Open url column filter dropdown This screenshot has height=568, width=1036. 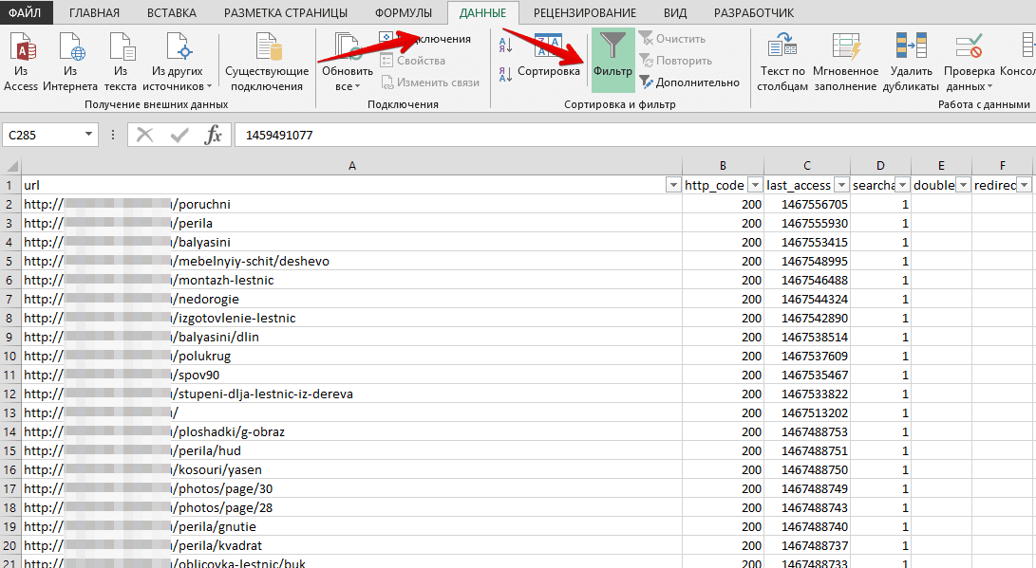(x=673, y=185)
